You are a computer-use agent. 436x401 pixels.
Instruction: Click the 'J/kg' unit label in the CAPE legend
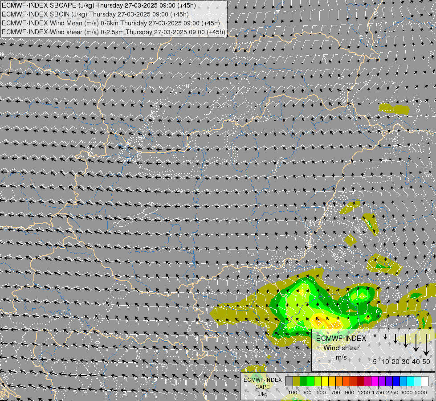[x=262, y=394]
